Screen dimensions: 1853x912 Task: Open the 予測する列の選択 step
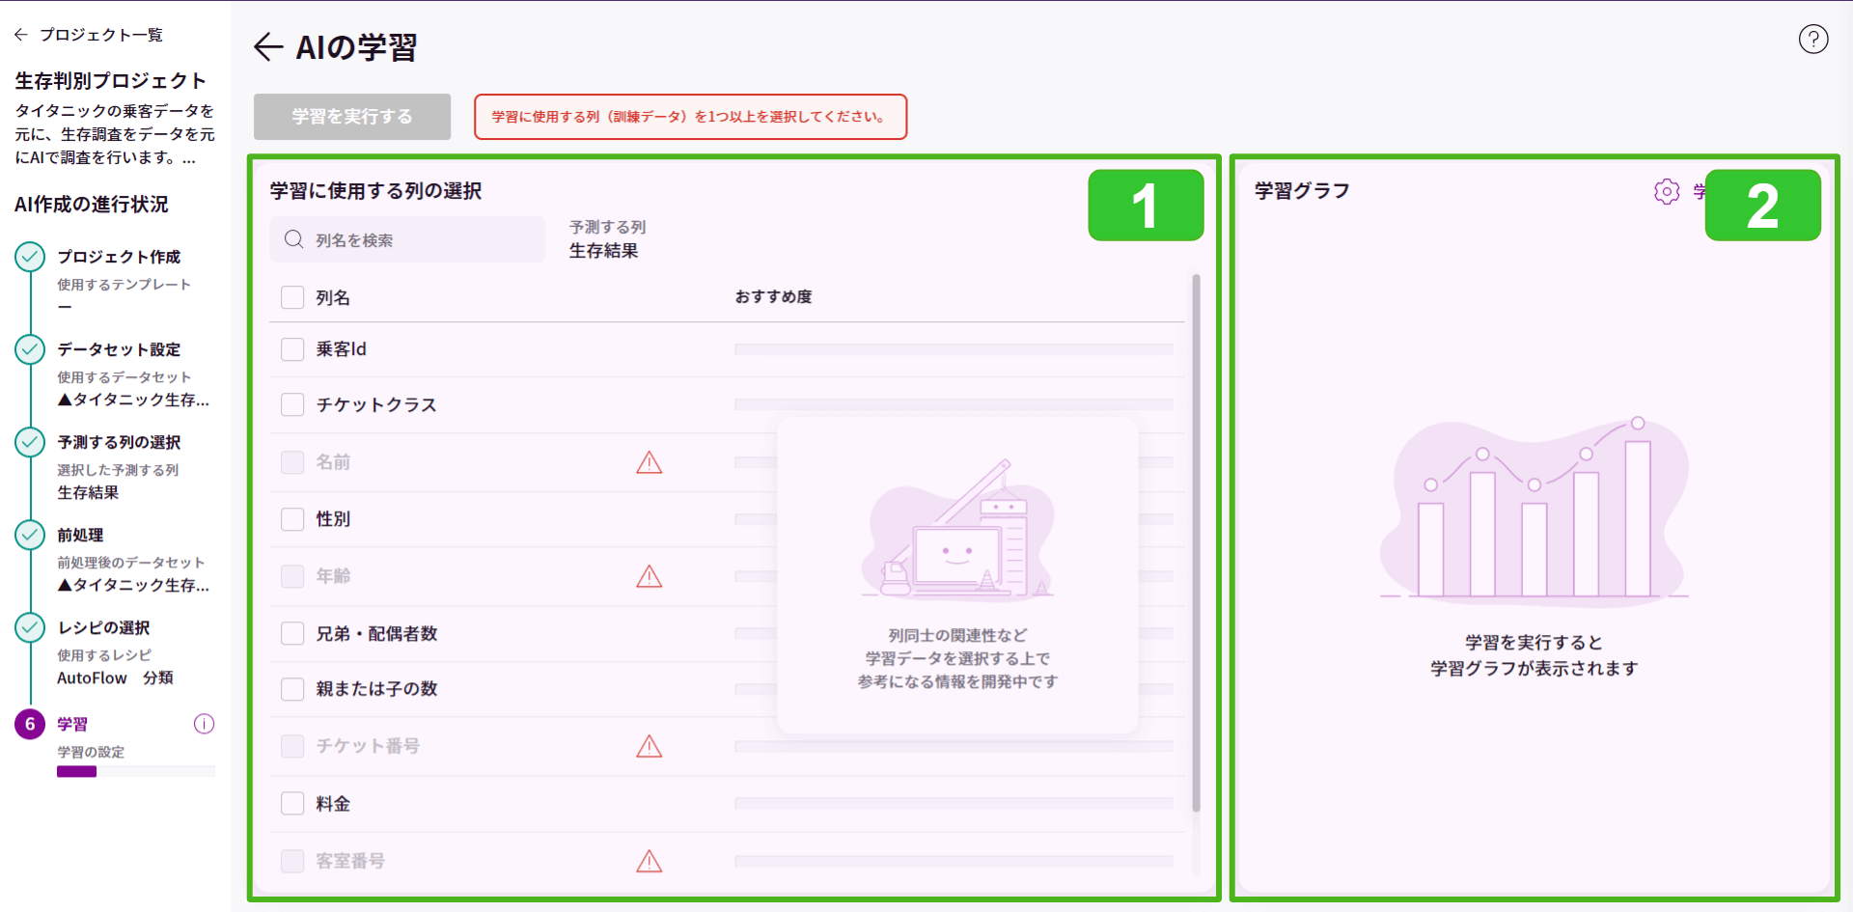click(x=119, y=442)
